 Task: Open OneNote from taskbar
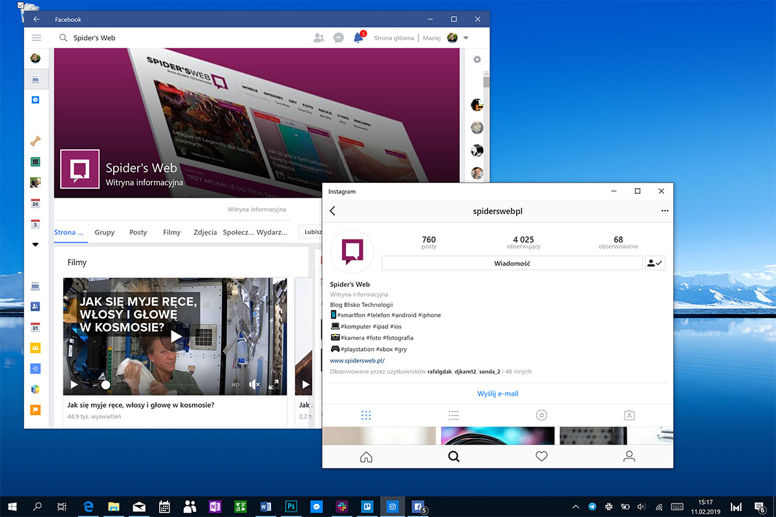(x=215, y=507)
